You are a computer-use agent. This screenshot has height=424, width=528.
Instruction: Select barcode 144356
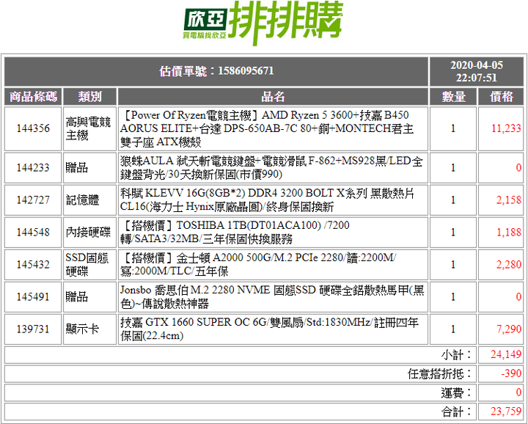(33, 128)
